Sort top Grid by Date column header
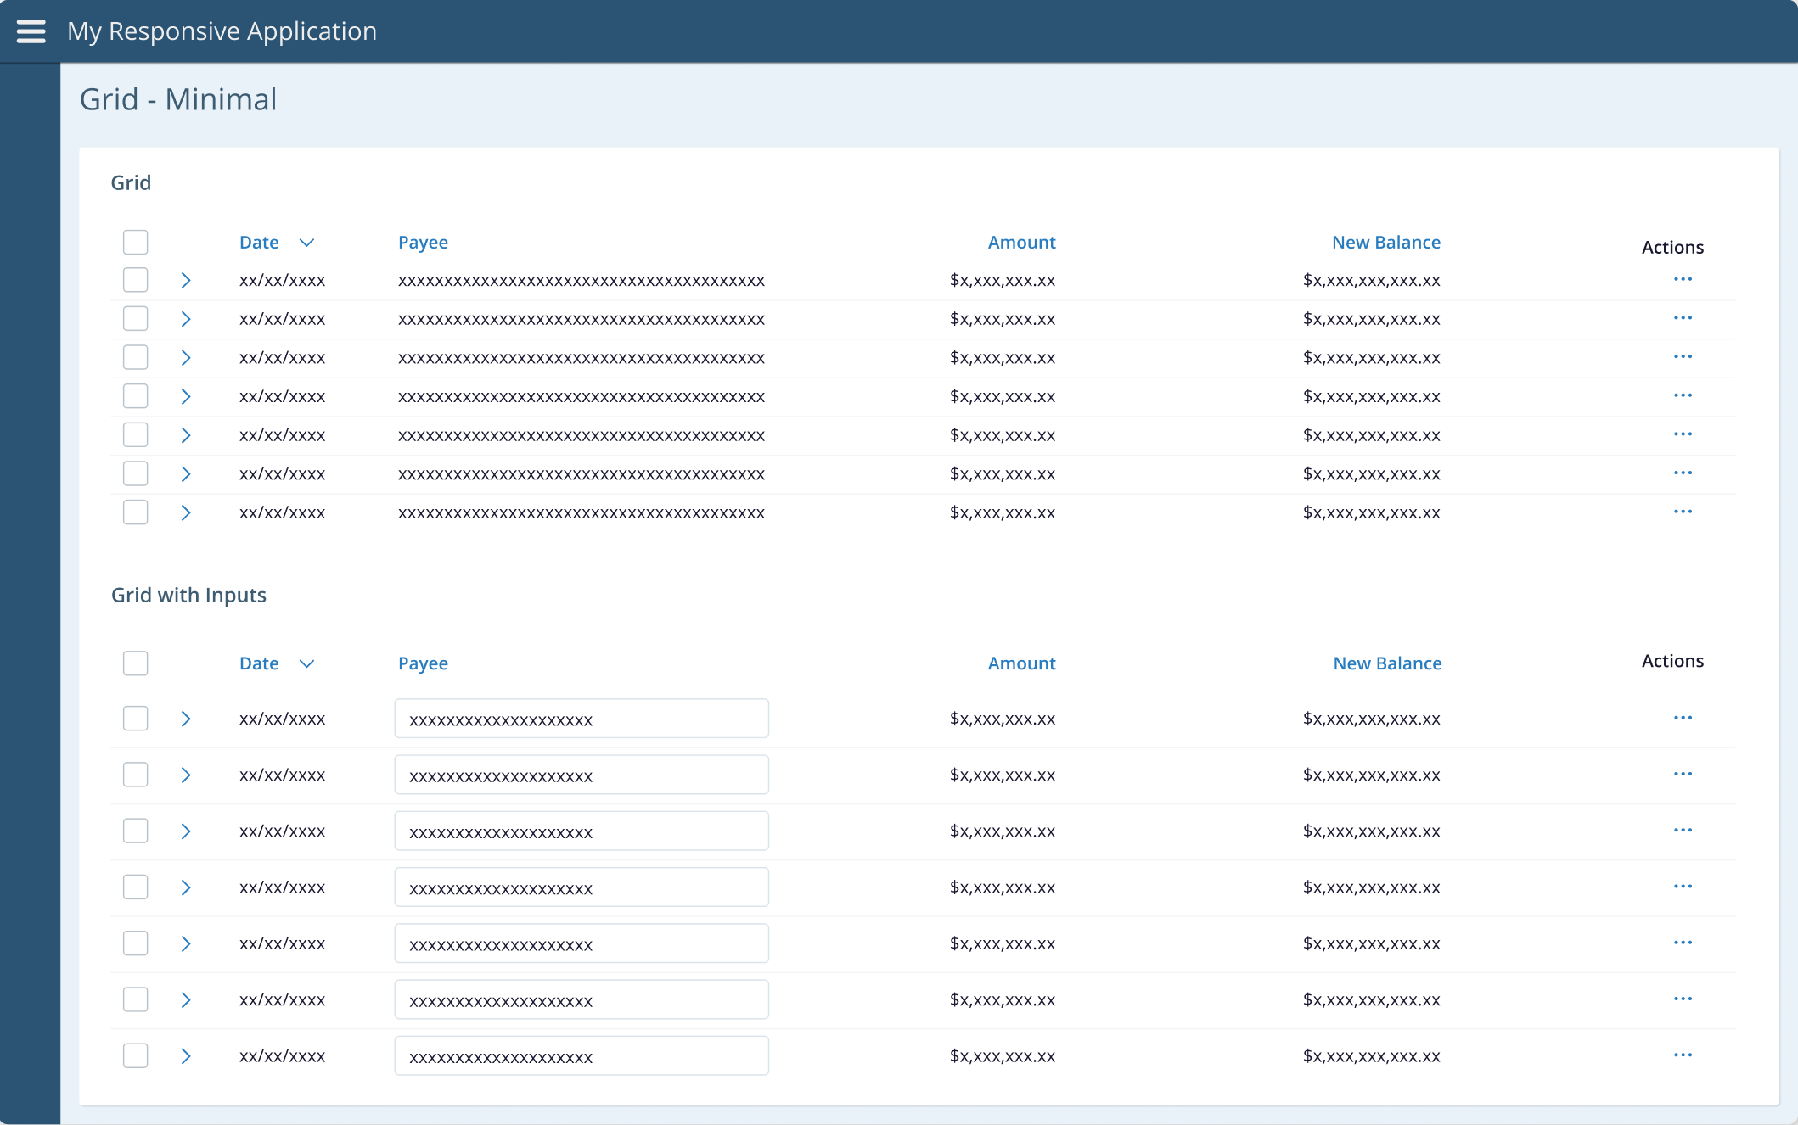Image resolution: width=1798 pixels, height=1125 pixels. coord(259,243)
